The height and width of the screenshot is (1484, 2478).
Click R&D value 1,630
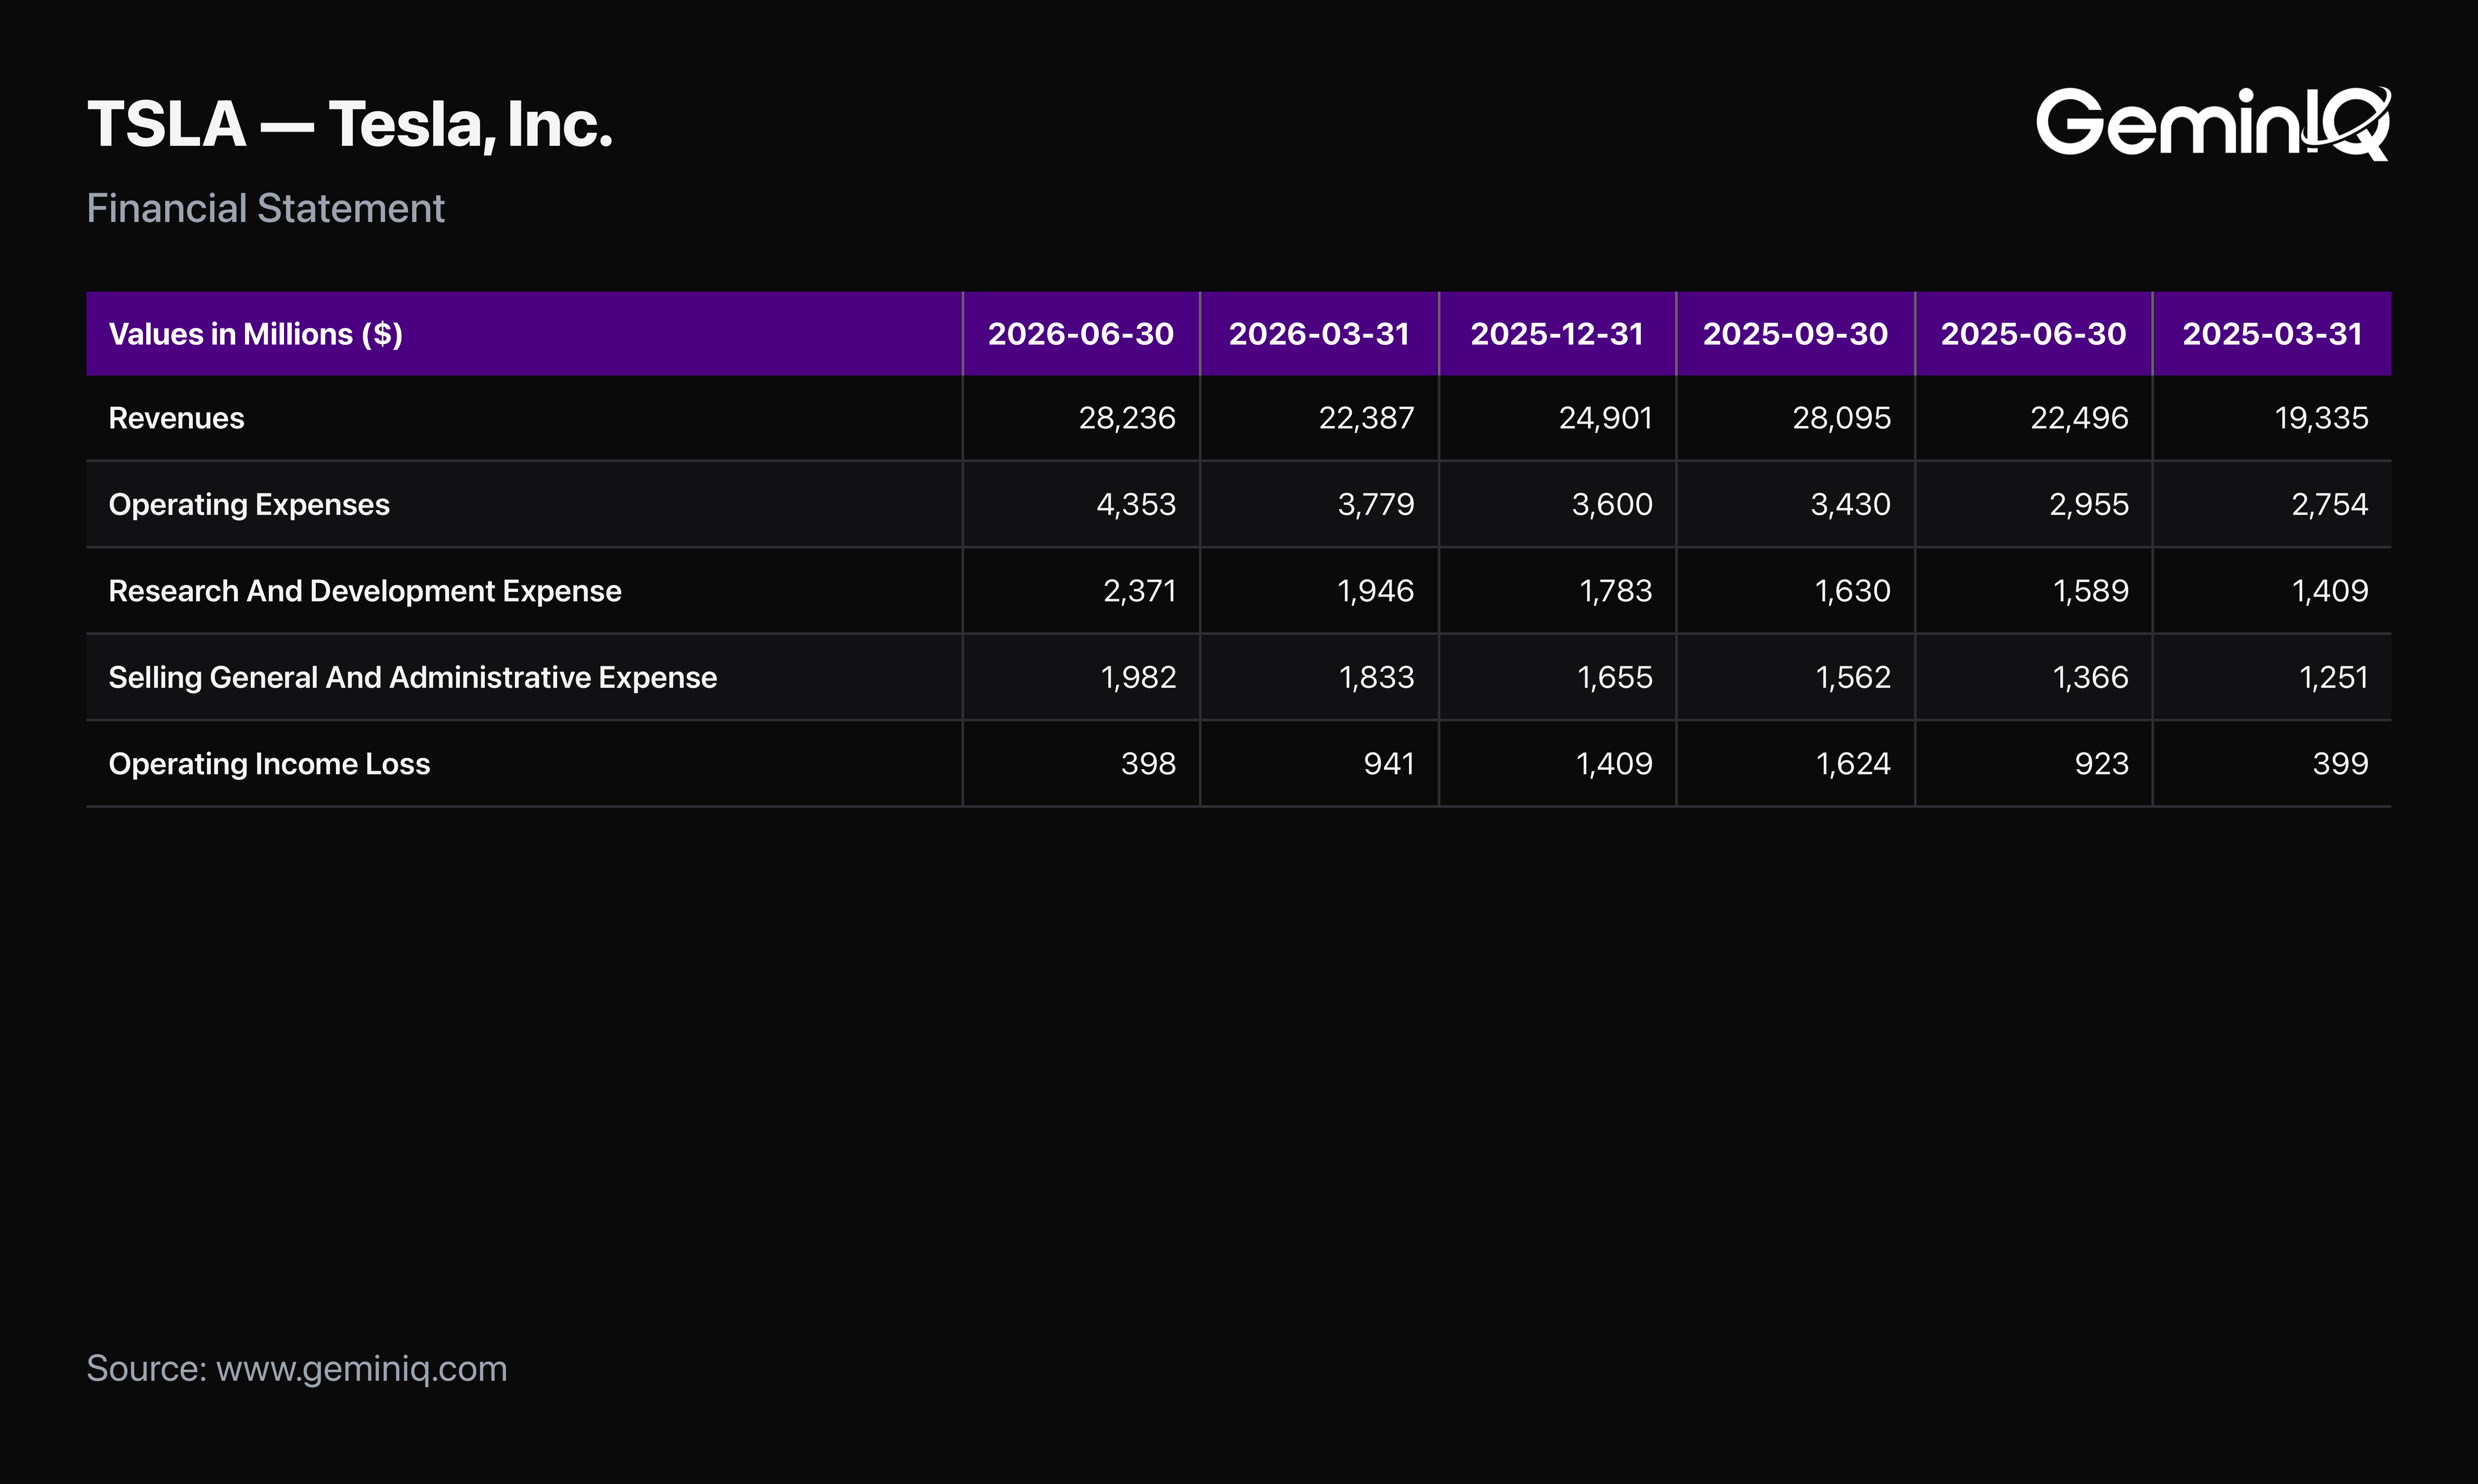click(1853, 591)
